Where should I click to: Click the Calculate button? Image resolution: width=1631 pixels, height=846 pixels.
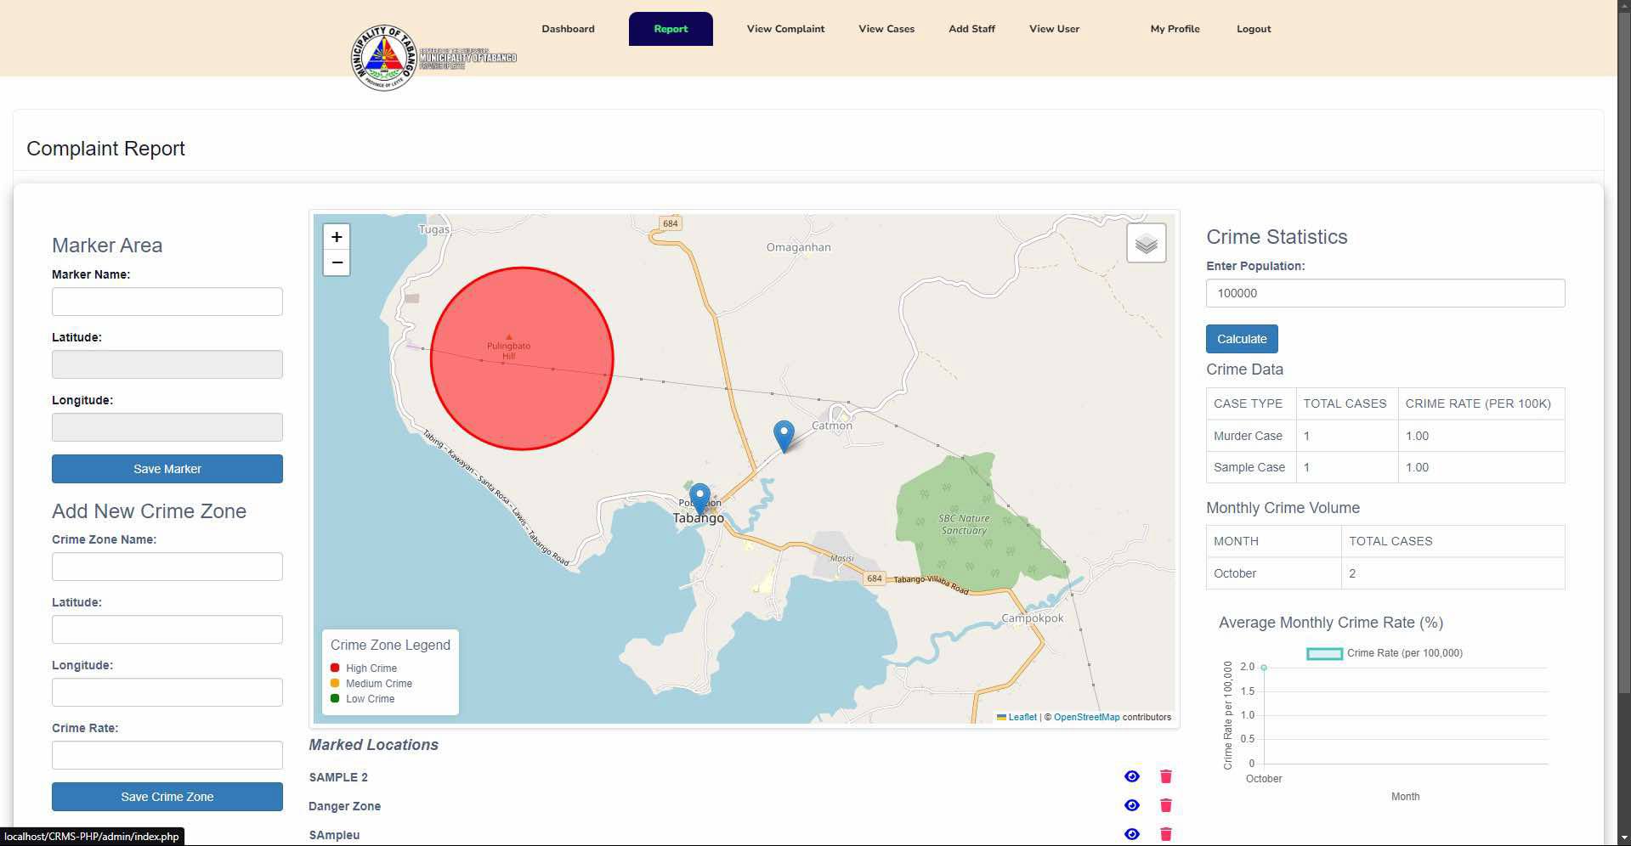(x=1242, y=339)
